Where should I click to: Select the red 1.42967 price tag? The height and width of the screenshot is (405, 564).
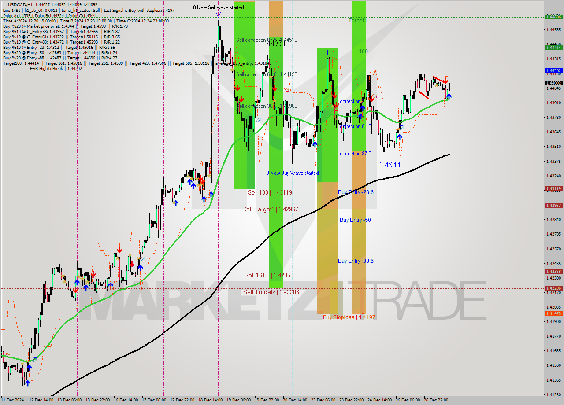553,206
